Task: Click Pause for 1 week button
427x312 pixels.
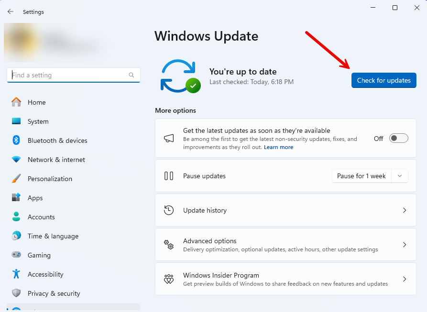Action: click(361, 176)
